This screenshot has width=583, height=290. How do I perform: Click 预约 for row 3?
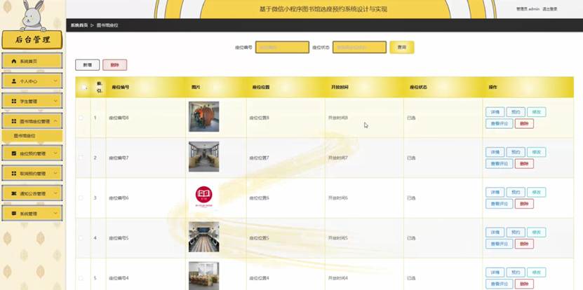click(516, 193)
